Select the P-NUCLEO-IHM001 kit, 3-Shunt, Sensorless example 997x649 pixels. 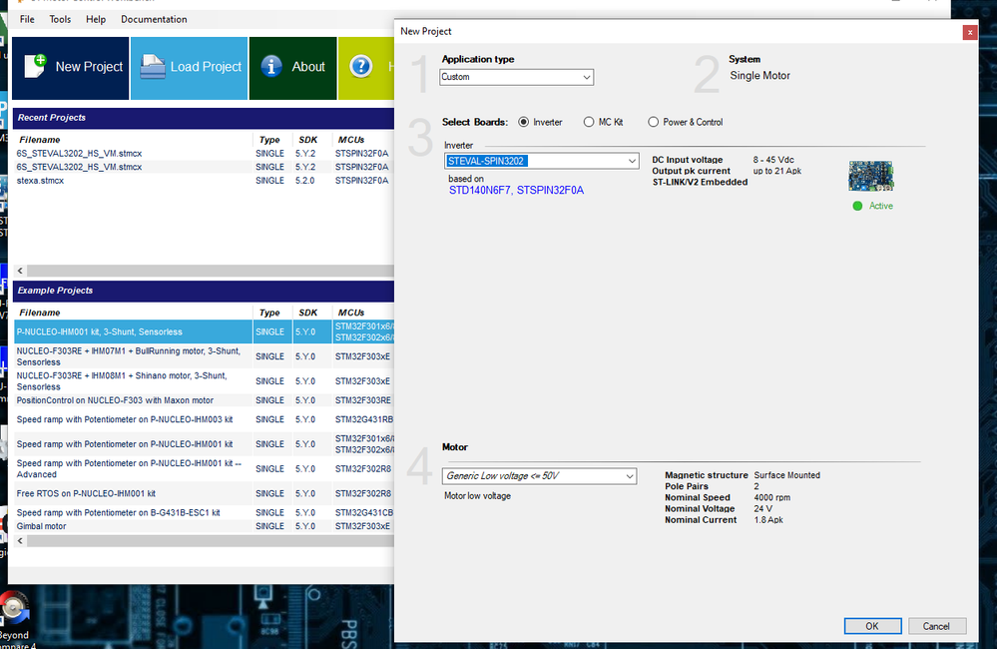[x=205, y=332]
